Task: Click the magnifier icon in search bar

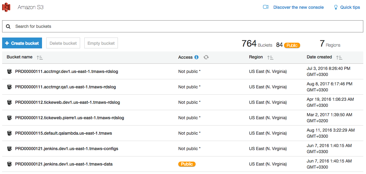Action: (x=8, y=26)
